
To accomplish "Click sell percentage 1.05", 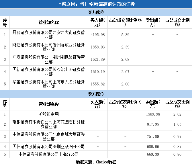I will point(177,124).
